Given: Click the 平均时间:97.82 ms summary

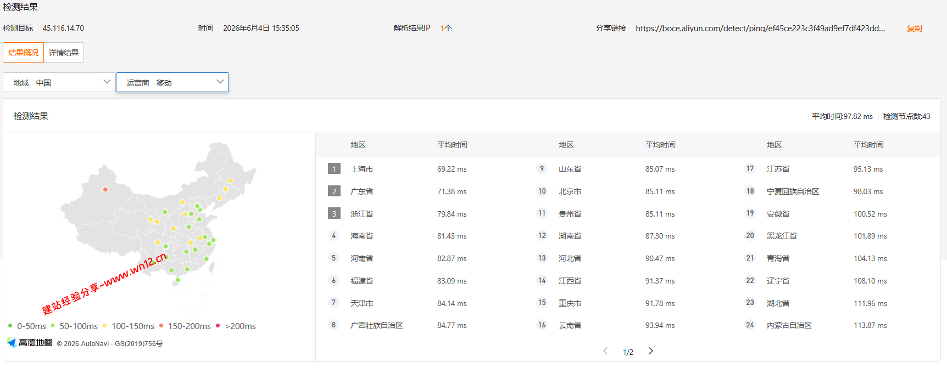Looking at the screenshot, I should (842, 116).
